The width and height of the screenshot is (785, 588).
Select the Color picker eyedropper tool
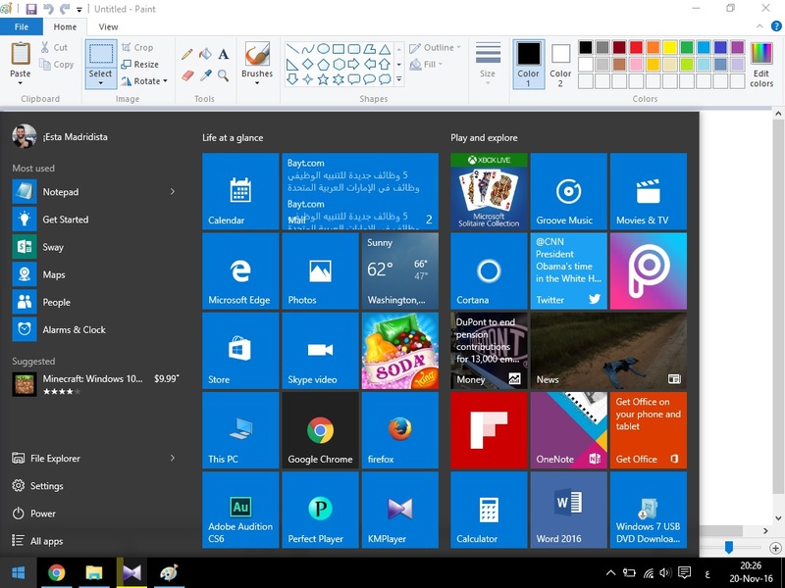pos(205,75)
